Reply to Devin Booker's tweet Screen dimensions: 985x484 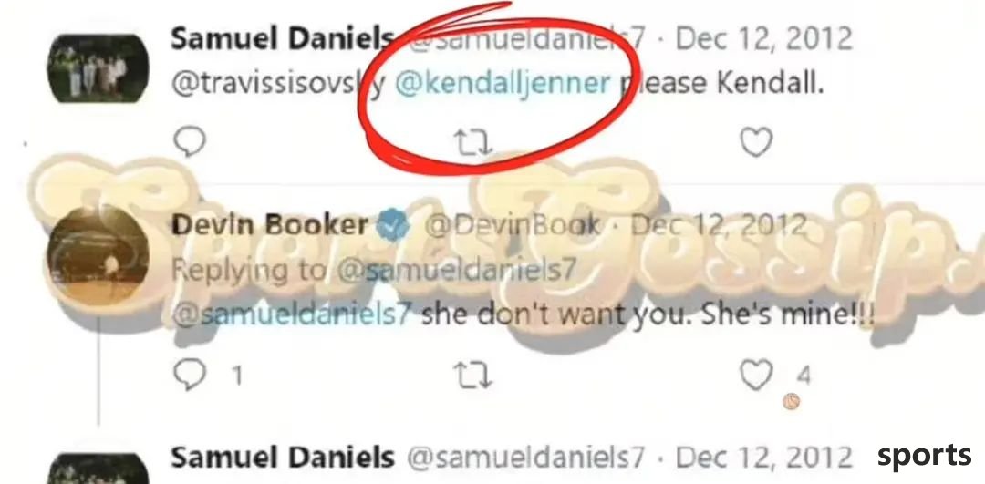click(x=189, y=376)
